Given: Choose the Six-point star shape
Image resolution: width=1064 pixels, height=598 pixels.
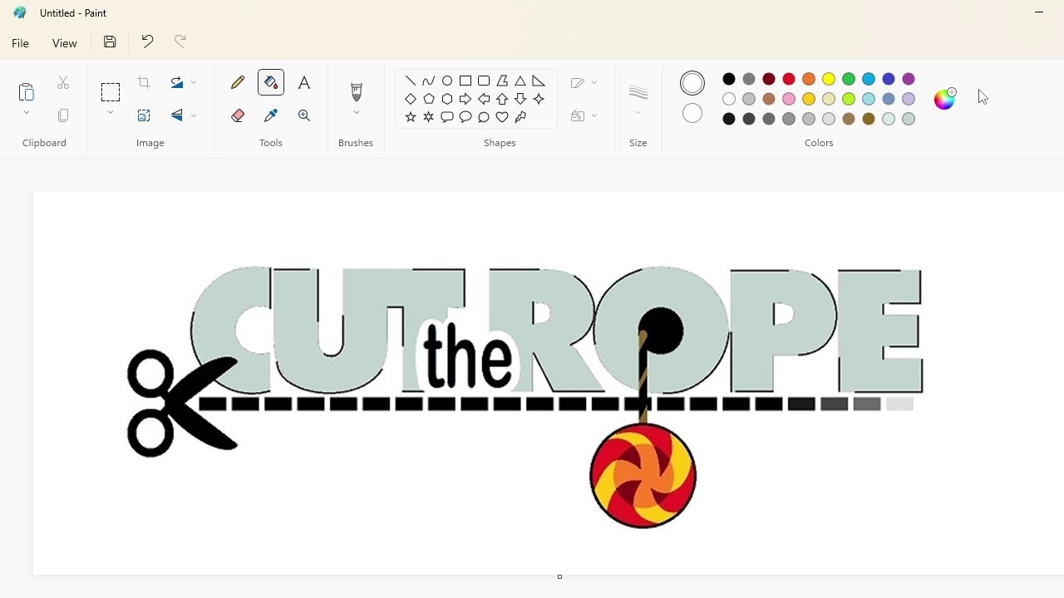Looking at the screenshot, I should [429, 117].
